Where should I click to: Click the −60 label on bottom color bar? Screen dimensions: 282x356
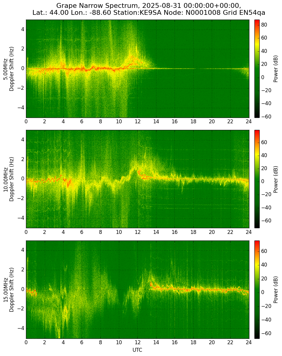click(x=266, y=333)
